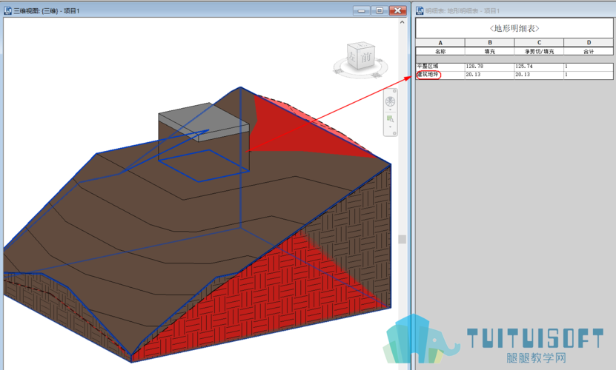Minimize the 3D view window

coord(362,11)
